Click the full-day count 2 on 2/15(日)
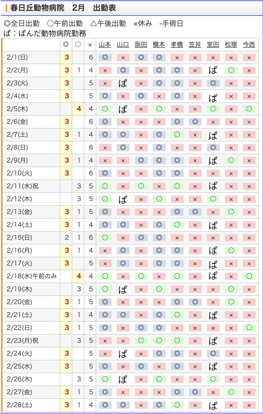Image resolution: width=263 pixels, height=414 pixels. 67,238
